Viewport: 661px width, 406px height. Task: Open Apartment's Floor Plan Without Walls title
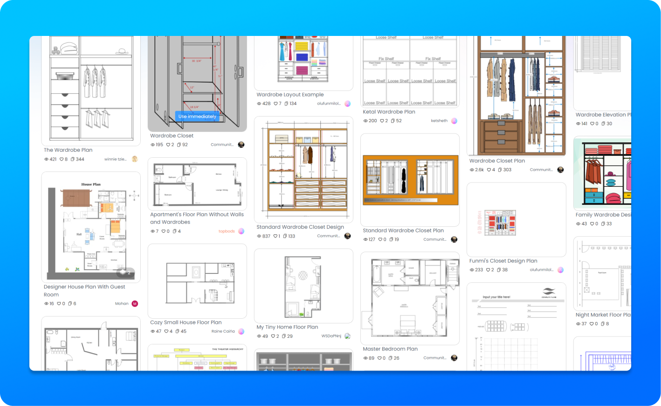point(197,218)
